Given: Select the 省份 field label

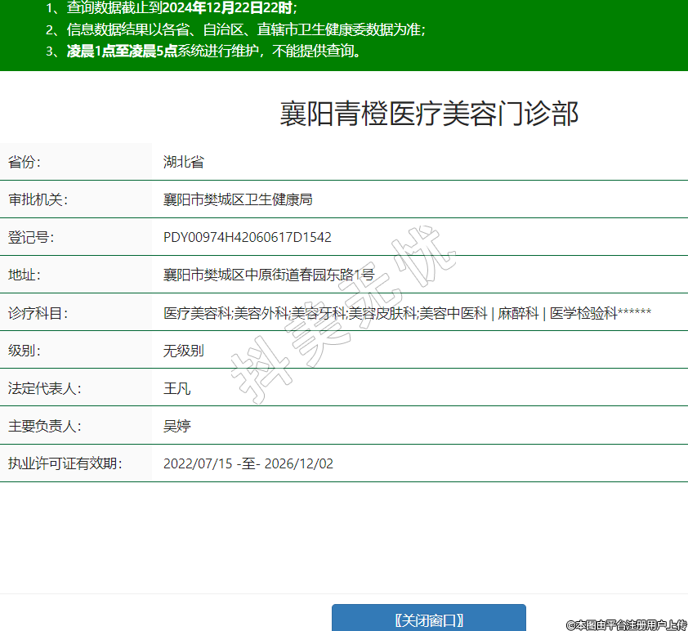Looking at the screenshot, I should (25, 162).
